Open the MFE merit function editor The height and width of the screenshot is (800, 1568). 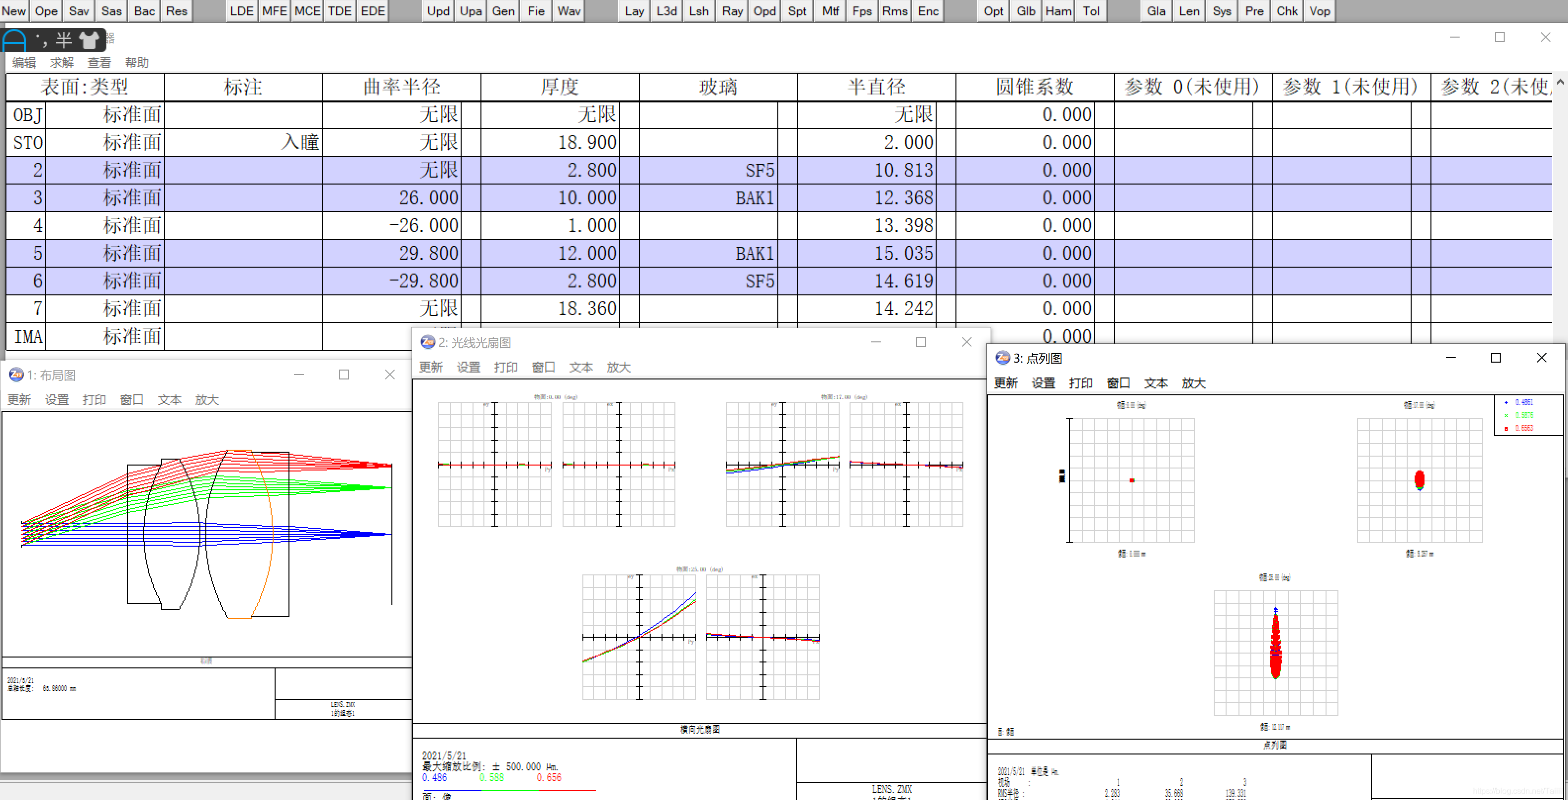pos(274,11)
